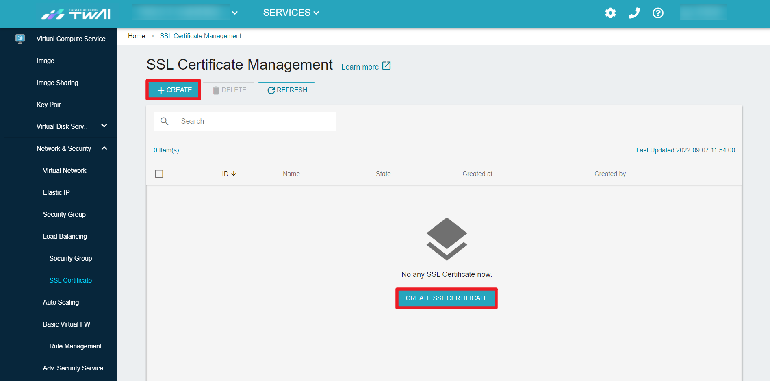Follow the Learn more link
This screenshot has height=381, width=770.
tap(360, 67)
